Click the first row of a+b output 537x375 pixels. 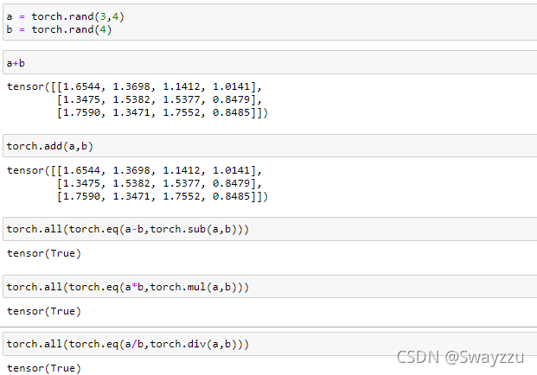click(x=134, y=87)
